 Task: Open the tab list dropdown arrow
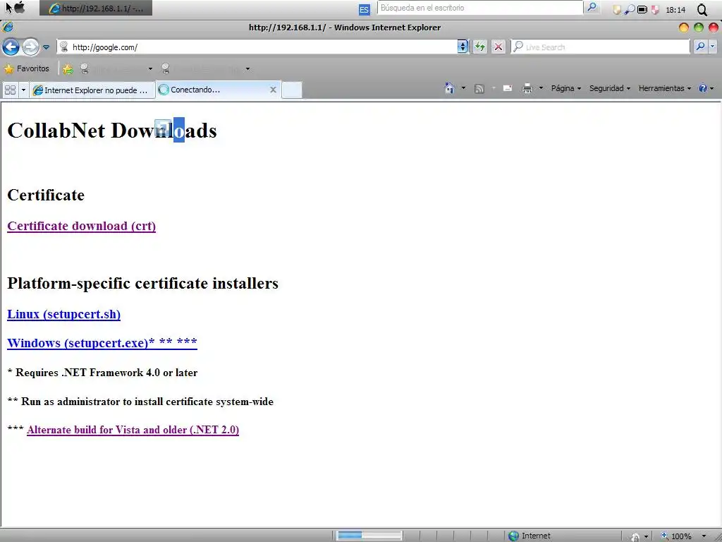click(23, 90)
